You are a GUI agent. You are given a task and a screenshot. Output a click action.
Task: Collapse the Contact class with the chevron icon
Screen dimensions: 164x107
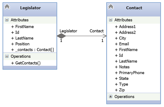(x=111, y=7)
